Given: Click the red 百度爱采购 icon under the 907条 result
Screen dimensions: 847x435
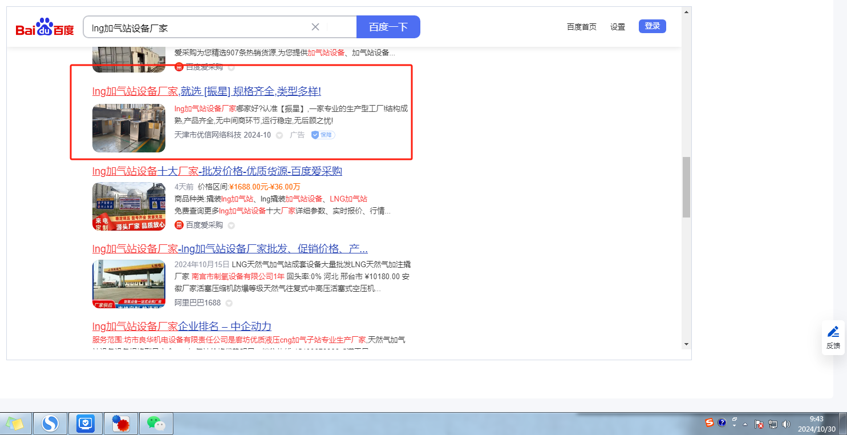Looking at the screenshot, I should pyautogui.click(x=179, y=67).
